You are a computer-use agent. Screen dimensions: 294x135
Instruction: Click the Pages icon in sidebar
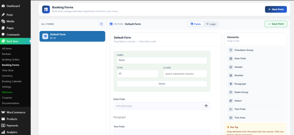(x=3, y=28)
